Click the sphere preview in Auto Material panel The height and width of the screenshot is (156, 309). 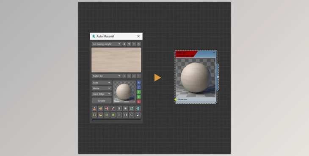point(124,92)
